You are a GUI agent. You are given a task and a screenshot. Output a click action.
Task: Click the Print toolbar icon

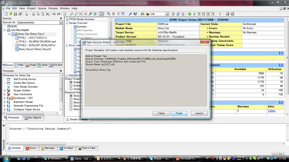click(x=26, y=14)
